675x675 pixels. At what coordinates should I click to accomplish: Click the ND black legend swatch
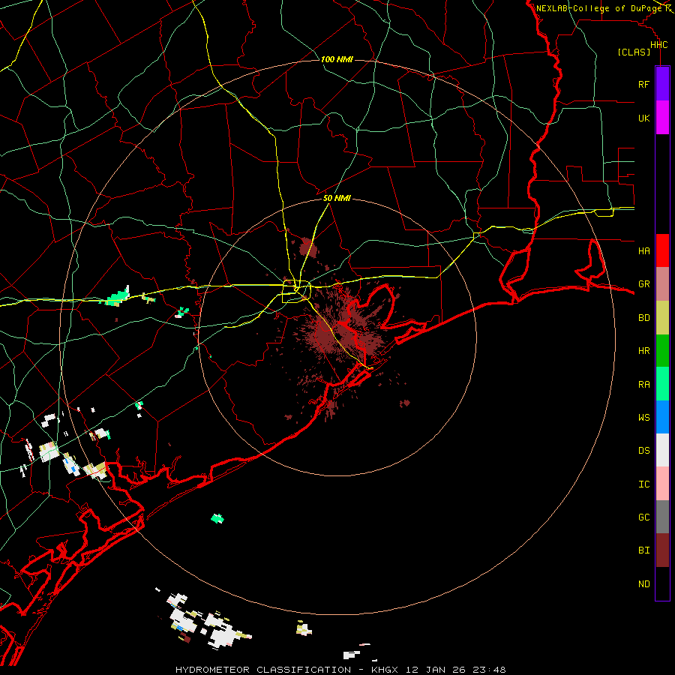(662, 583)
